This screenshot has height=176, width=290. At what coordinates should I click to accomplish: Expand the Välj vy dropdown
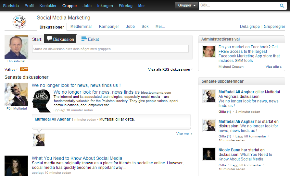coord(11,69)
